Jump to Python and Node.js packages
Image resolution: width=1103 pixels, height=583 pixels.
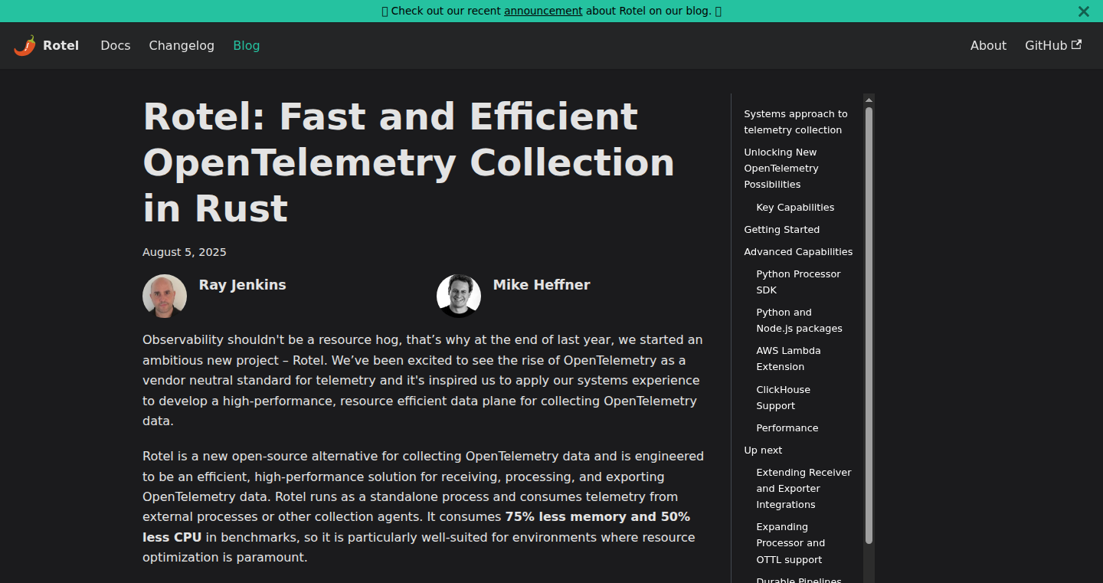tap(799, 320)
